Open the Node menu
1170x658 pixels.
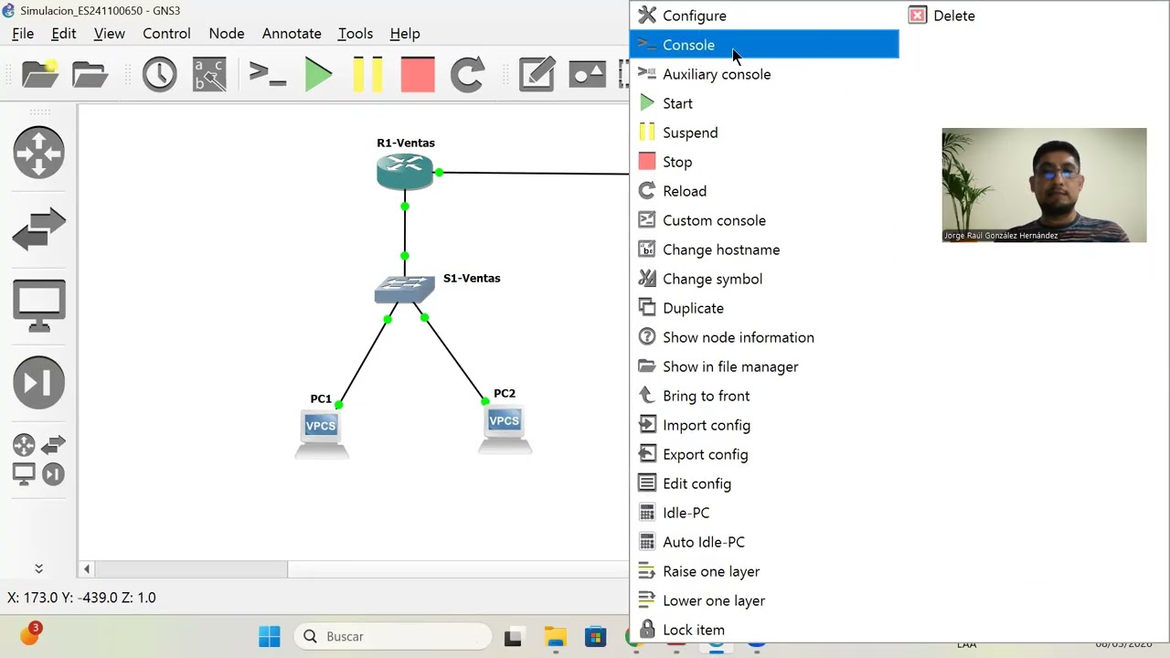coord(227,33)
